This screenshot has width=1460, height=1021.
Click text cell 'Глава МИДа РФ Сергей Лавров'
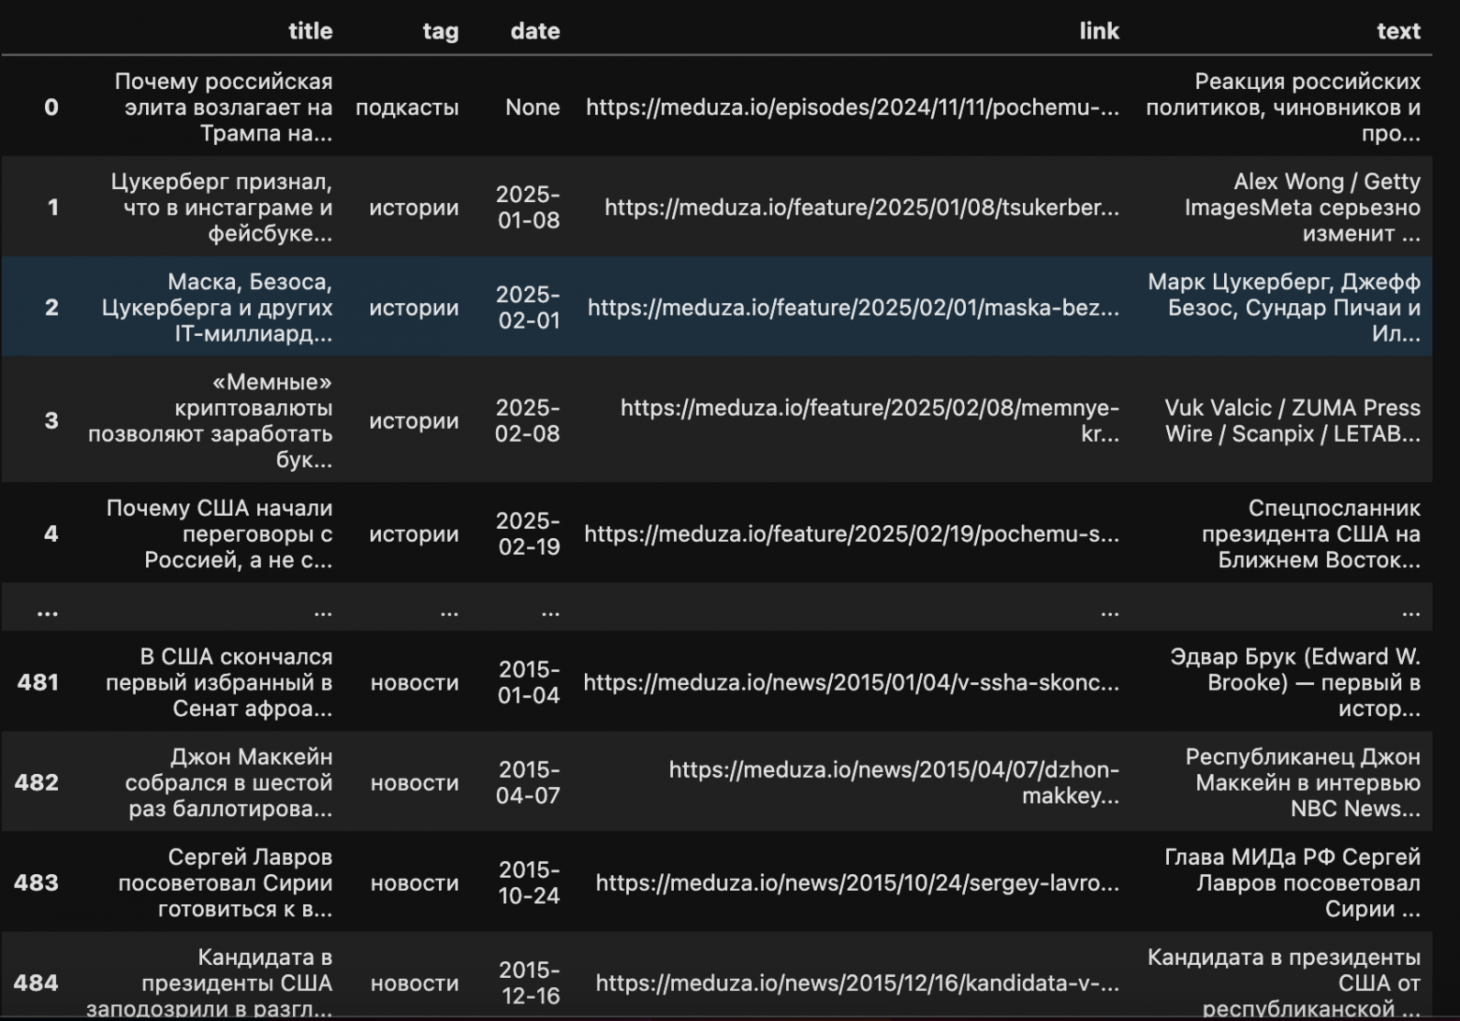[x=1292, y=882]
